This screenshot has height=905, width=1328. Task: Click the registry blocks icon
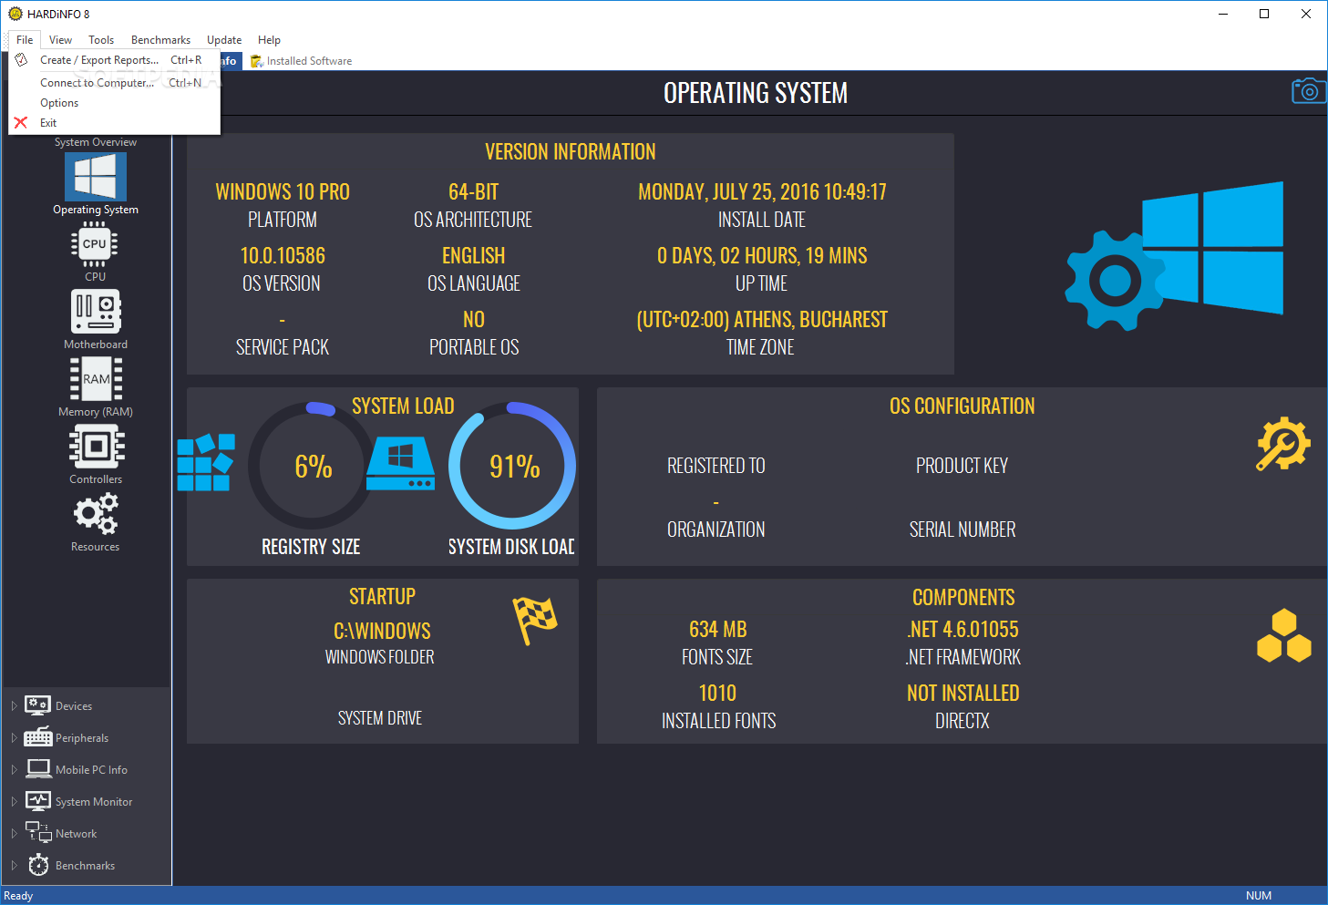click(205, 462)
